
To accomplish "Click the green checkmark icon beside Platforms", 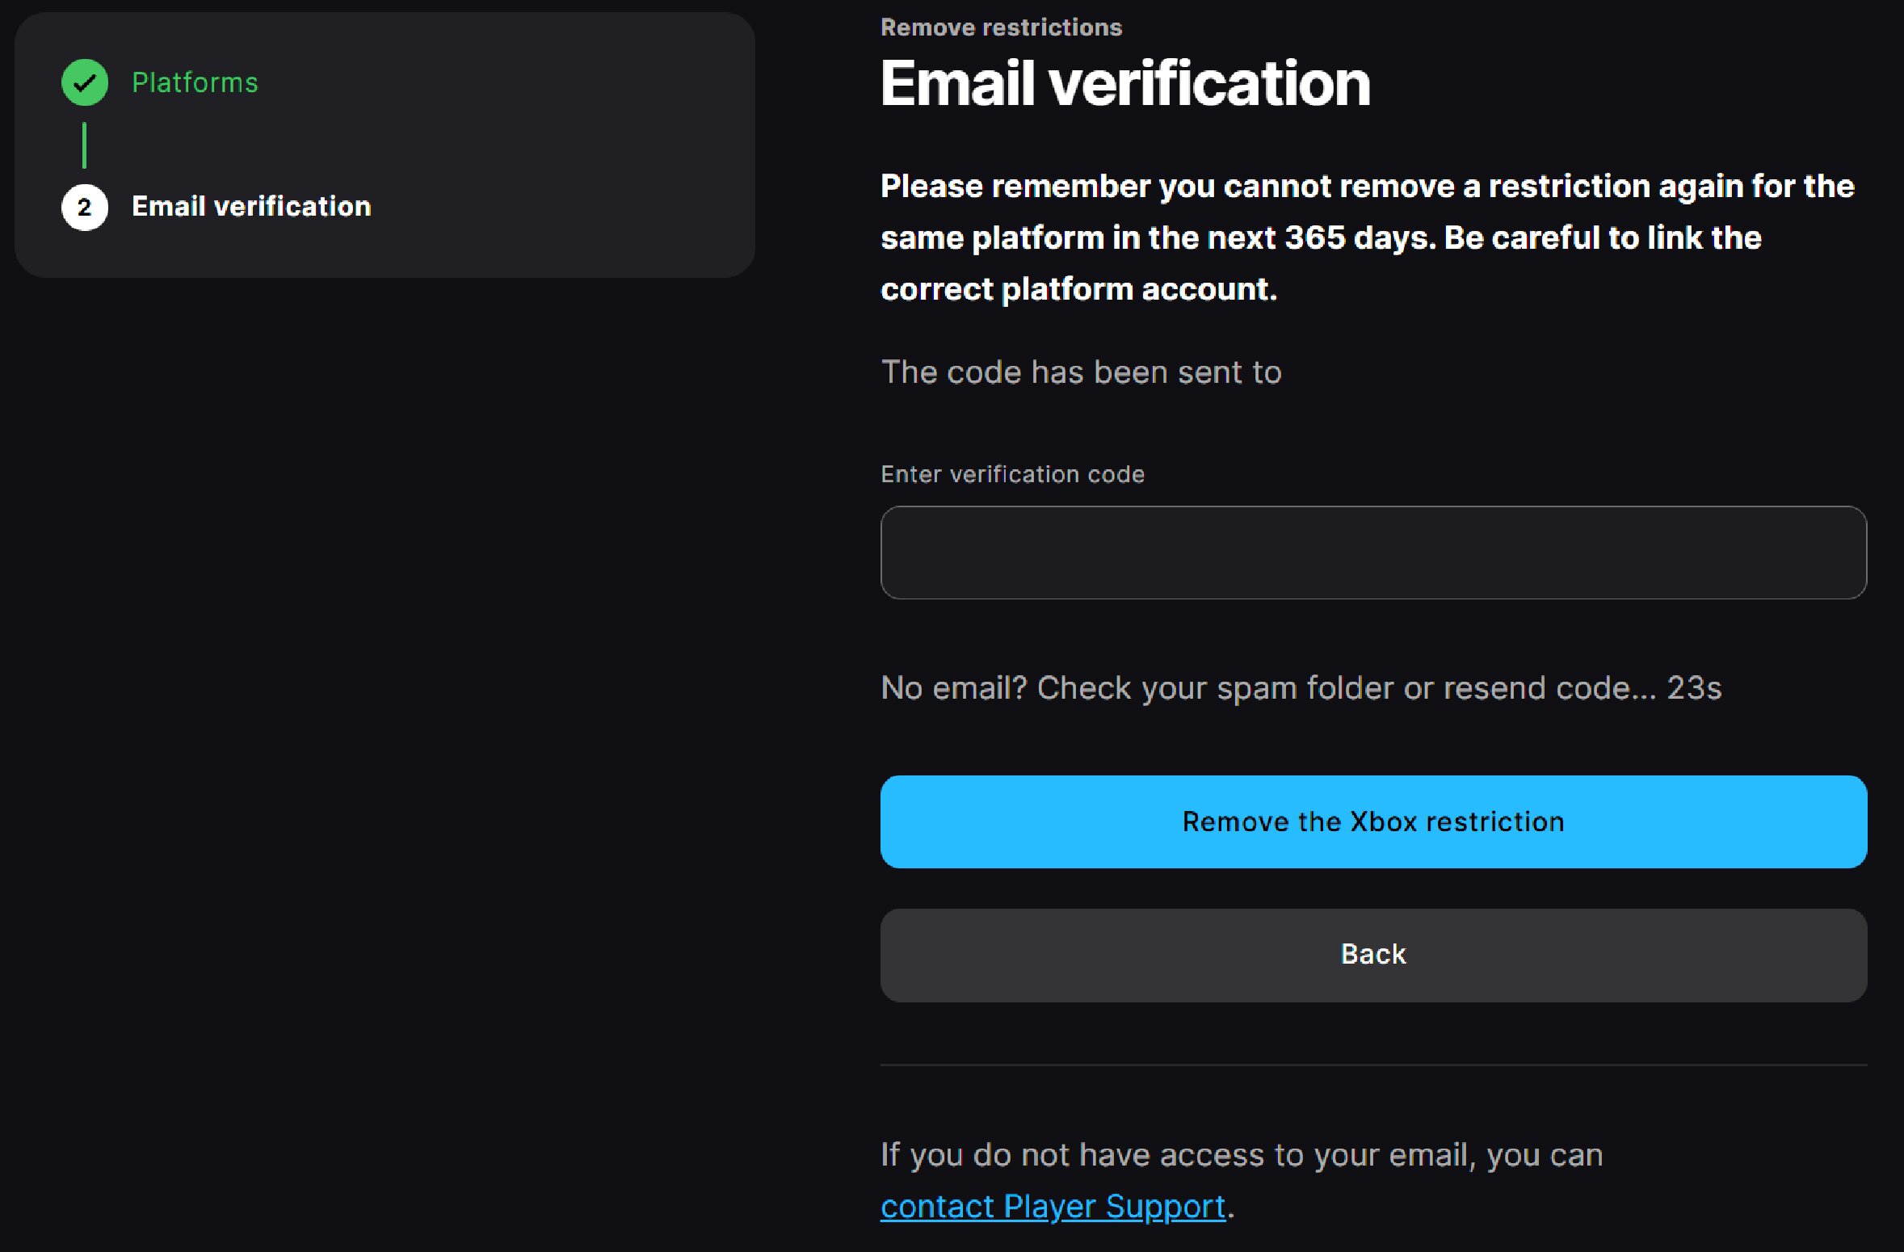I will tap(85, 82).
